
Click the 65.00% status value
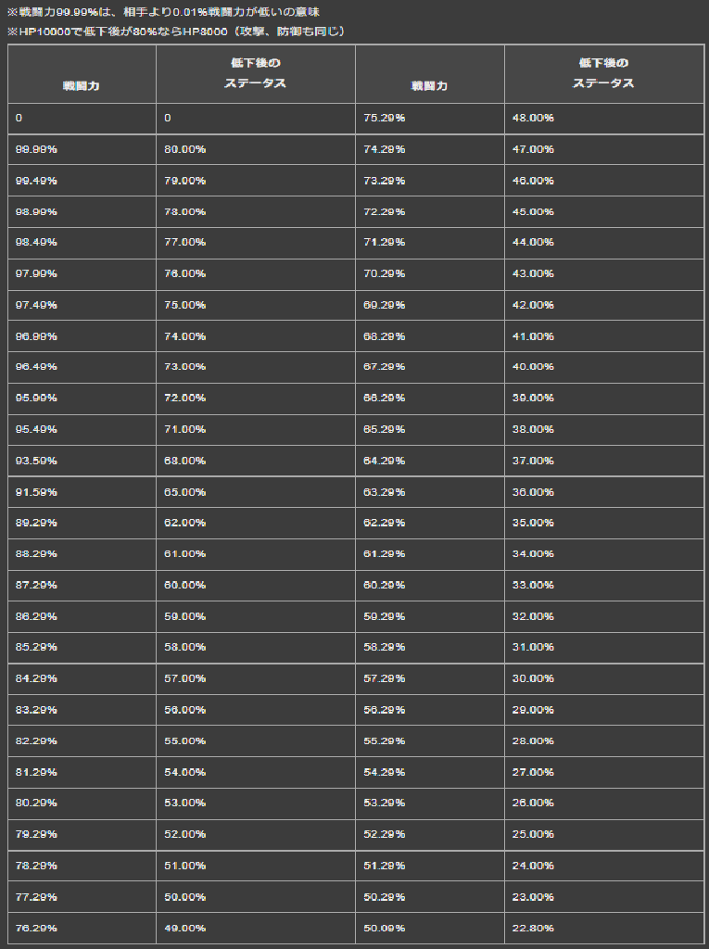tap(184, 492)
